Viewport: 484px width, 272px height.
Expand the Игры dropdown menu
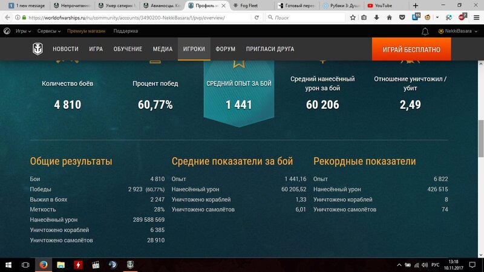coord(23,31)
